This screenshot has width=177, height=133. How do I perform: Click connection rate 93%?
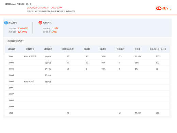click(x=103, y=63)
